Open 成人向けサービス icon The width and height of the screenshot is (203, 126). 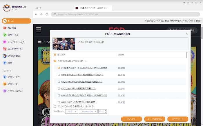pyautogui.click(x=5, y=49)
